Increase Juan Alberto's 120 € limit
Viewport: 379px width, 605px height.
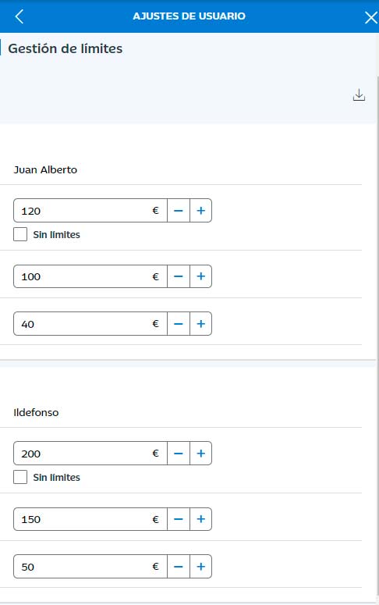pyautogui.click(x=201, y=211)
